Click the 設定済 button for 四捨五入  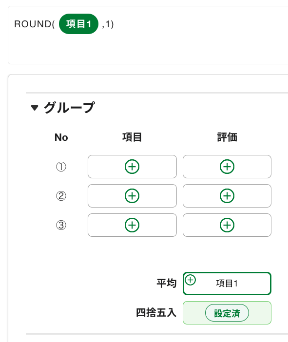pyautogui.click(x=227, y=313)
